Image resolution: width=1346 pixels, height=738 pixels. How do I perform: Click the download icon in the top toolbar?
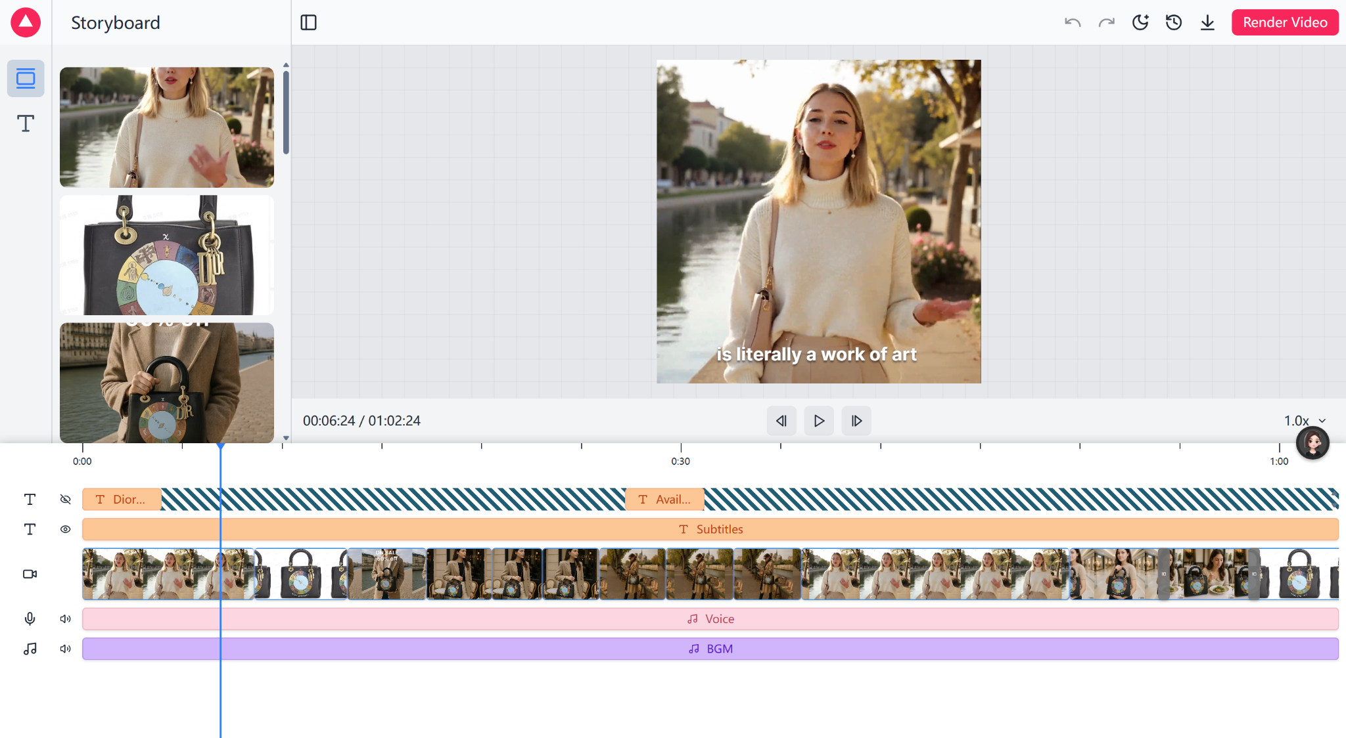(1209, 22)
